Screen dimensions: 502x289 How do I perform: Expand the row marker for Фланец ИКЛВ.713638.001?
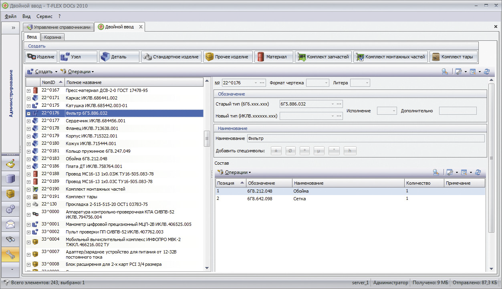(29, 129)
